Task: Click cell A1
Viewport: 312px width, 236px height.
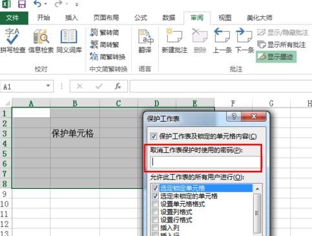Action: pyautogui.click(x=31, y=113)
